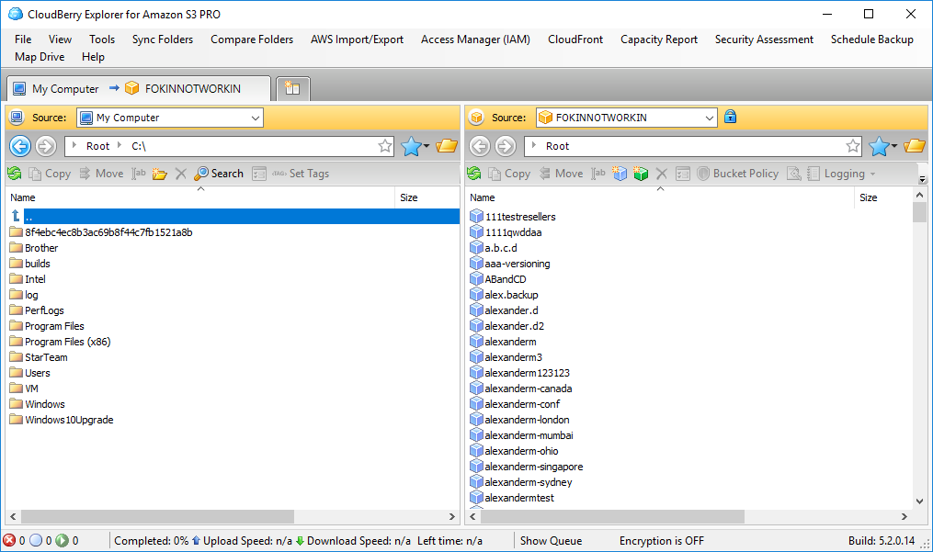Click Move in the S3 pane toolbar
This screenshot has width=933, height=552.
pyautogui.click(x=561, y=173)
